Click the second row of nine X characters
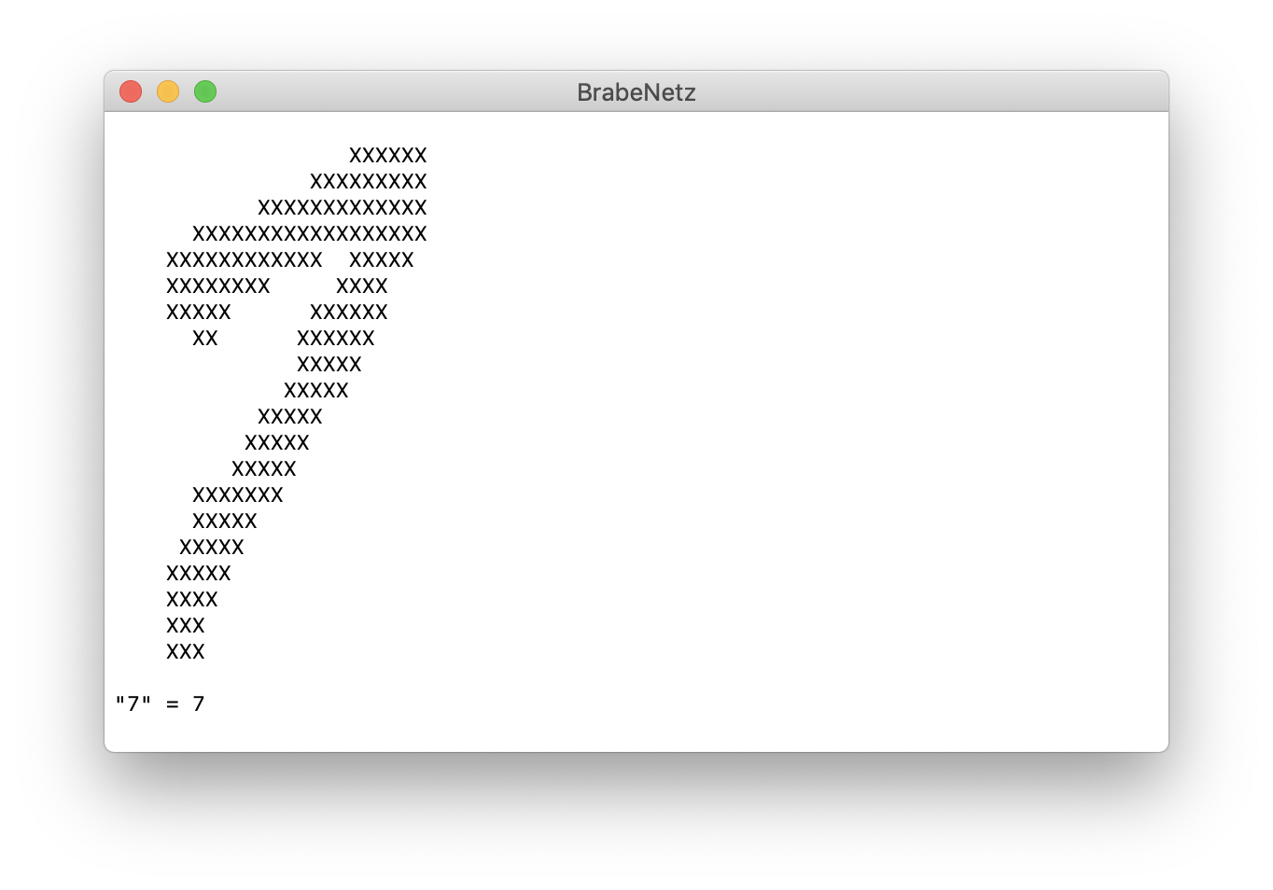This screenshot has height=890, width=1273. click(369, 181)
